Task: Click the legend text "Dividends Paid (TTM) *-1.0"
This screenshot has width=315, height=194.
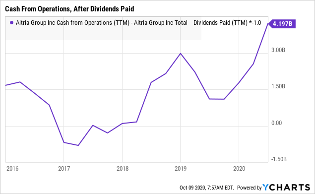Action: click(227, 23)
